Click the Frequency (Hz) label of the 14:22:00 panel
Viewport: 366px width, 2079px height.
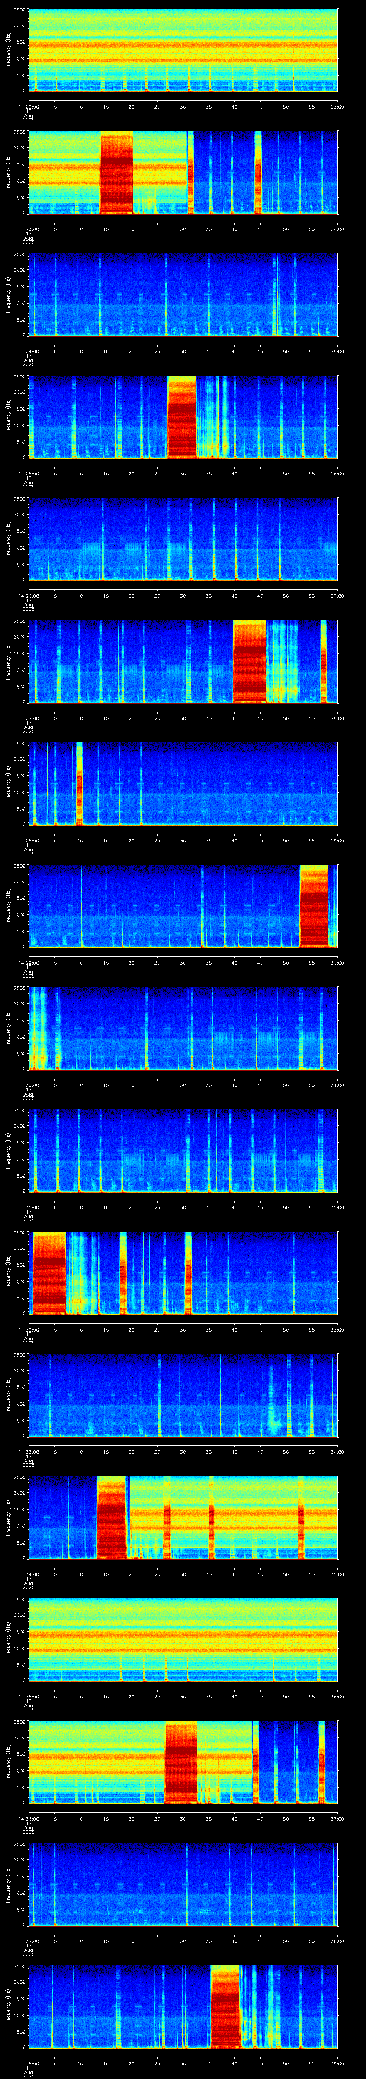(x=8, y=50)
